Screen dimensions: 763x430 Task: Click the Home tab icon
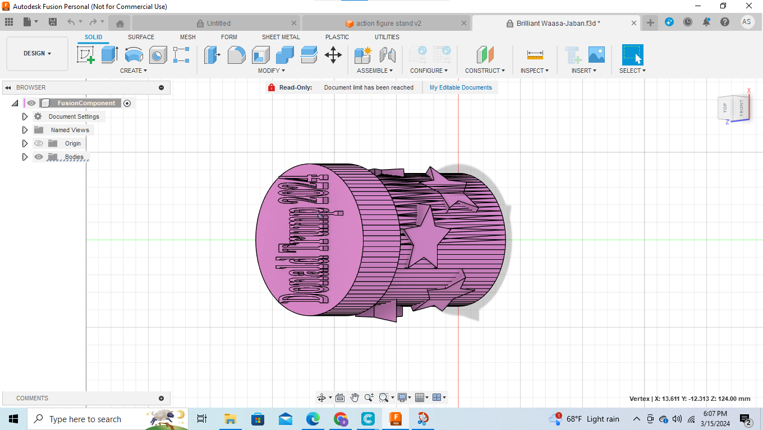(x=119, y=24)
